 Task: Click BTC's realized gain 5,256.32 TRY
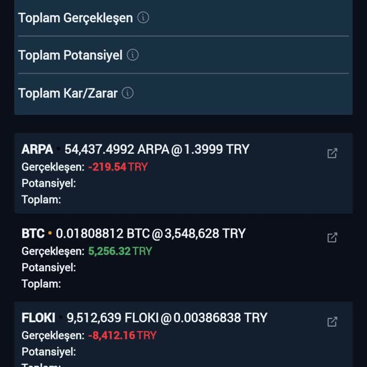120,251
